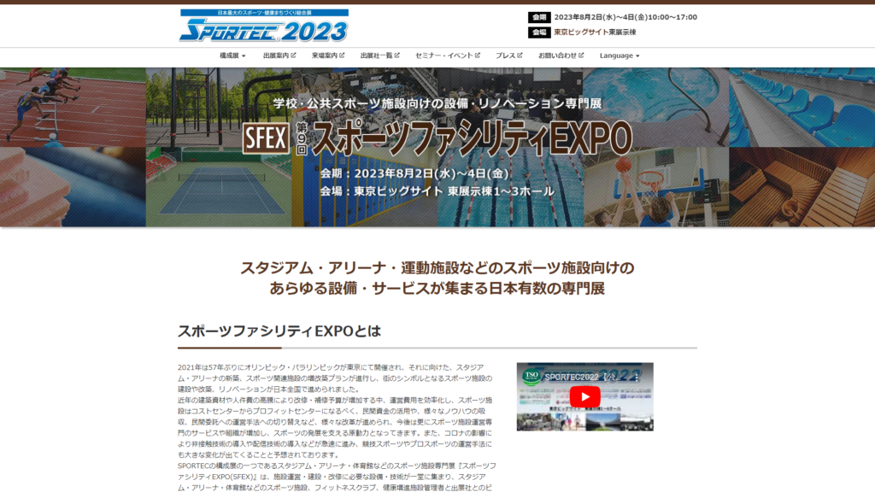Image resolution: width=875 pixels, height=492 pixels.
Task: Open the お問い合わせ contact link
Action: (x=561, y=56)
